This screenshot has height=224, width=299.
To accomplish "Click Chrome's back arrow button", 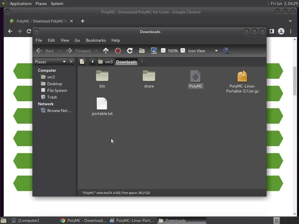I will (x=10, y=31).
